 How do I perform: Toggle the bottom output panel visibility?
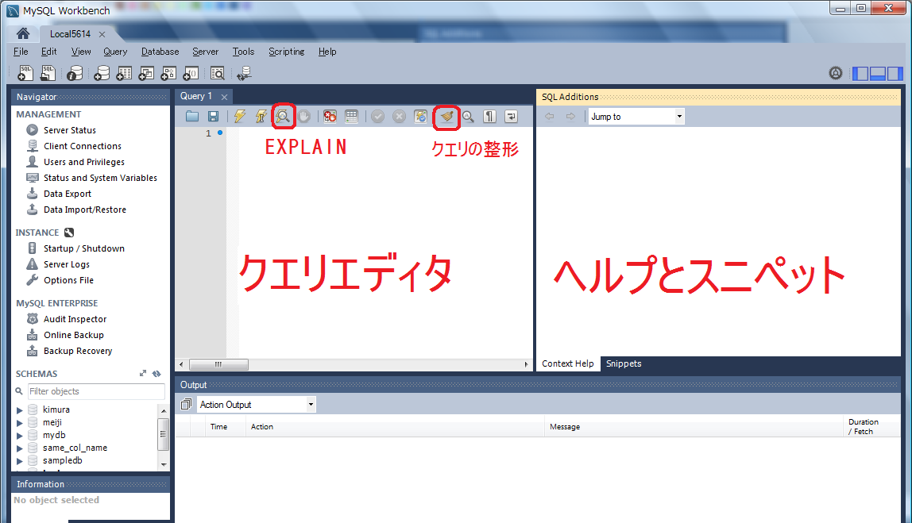pyautogui.click(x=878, y=73)
